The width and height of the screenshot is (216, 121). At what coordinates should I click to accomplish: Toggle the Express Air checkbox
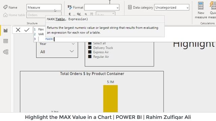[x=90, y=52]
